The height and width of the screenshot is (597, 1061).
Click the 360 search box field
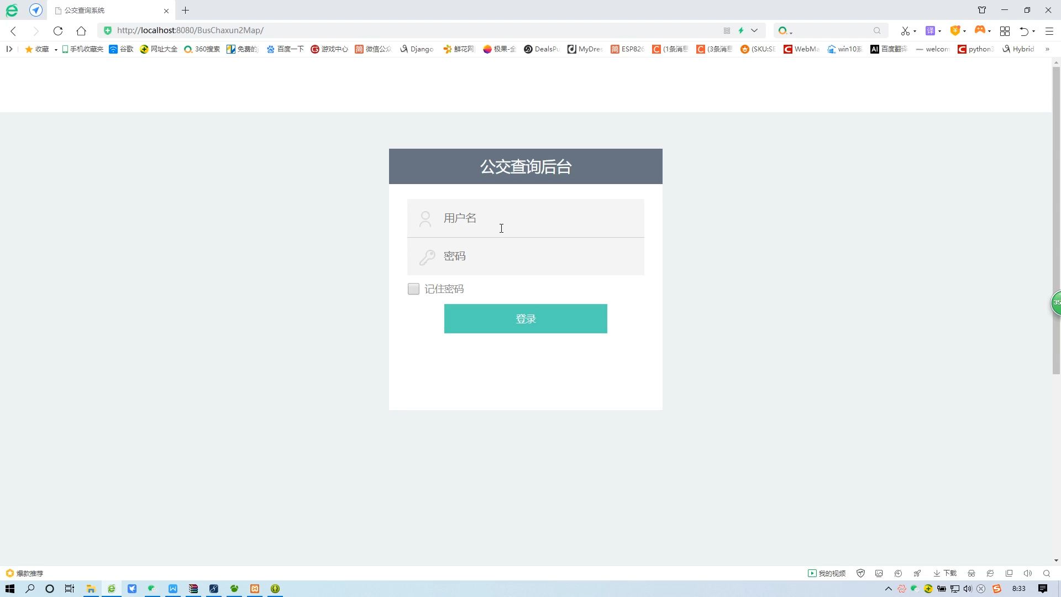pyautogui.click(x=831, y=30)
